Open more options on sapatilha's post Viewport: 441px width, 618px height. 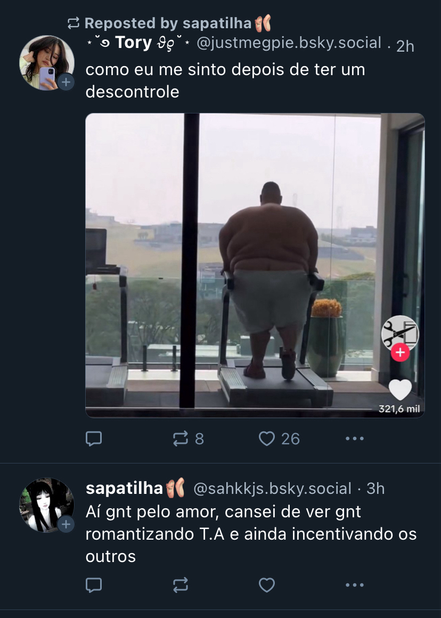pyautogui.click(x=354, y=586)
